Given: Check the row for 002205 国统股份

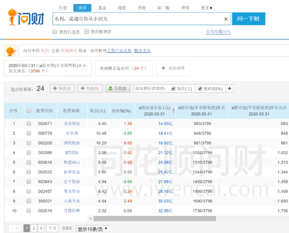Looking at the screenshot, I should [x=29, y=143].
